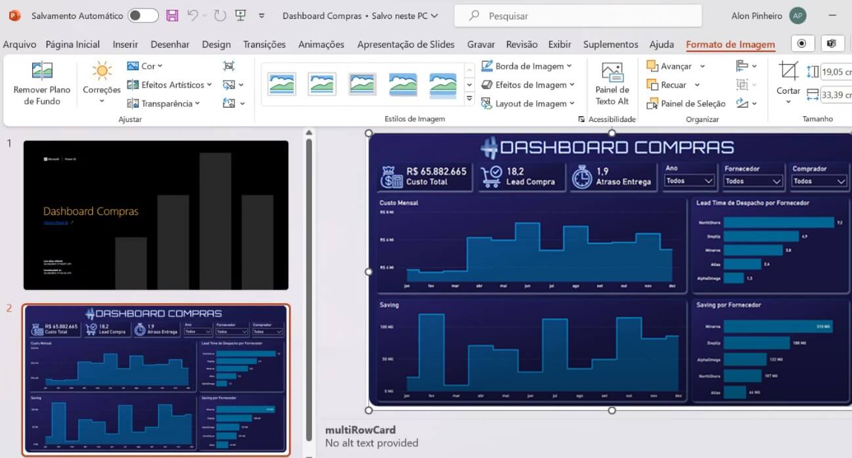The height and width of the screenshot is (458, 852).
Task: Open the Correções sun icon
Action: tap(101, 71)
